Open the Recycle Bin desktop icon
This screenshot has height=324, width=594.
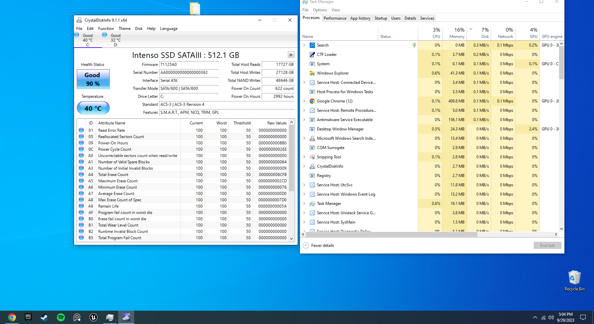click(574, 280)
